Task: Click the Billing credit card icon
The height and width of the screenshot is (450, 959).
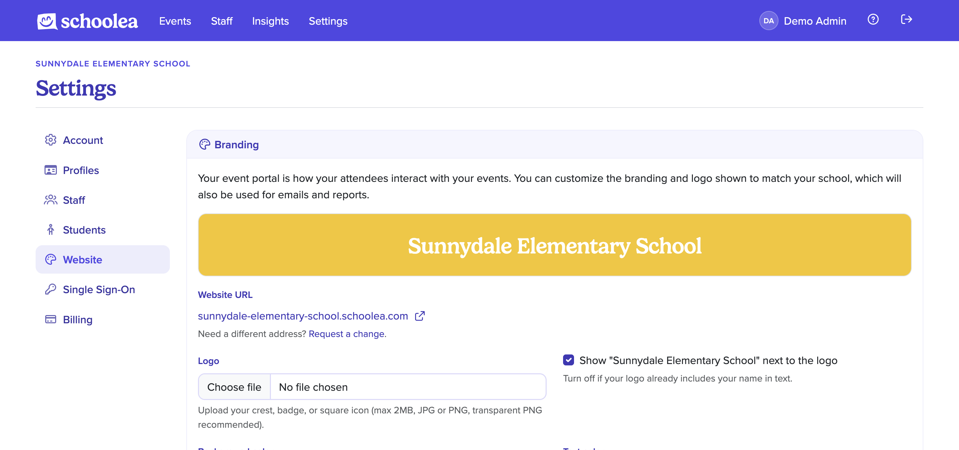Action: click(x=51, y=320)
